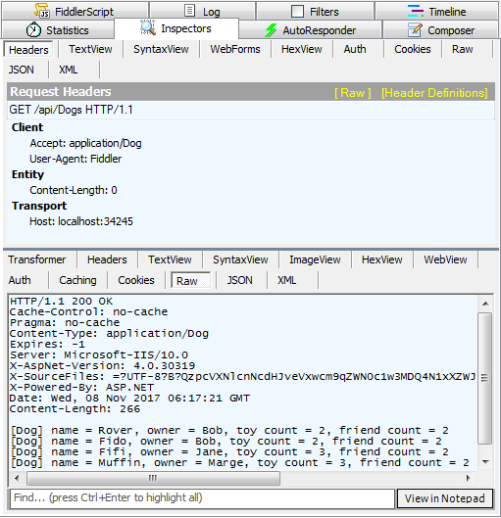Click the Inspectors magnifier icon
Screen dimensions: 501x518
tap(148, 27)
